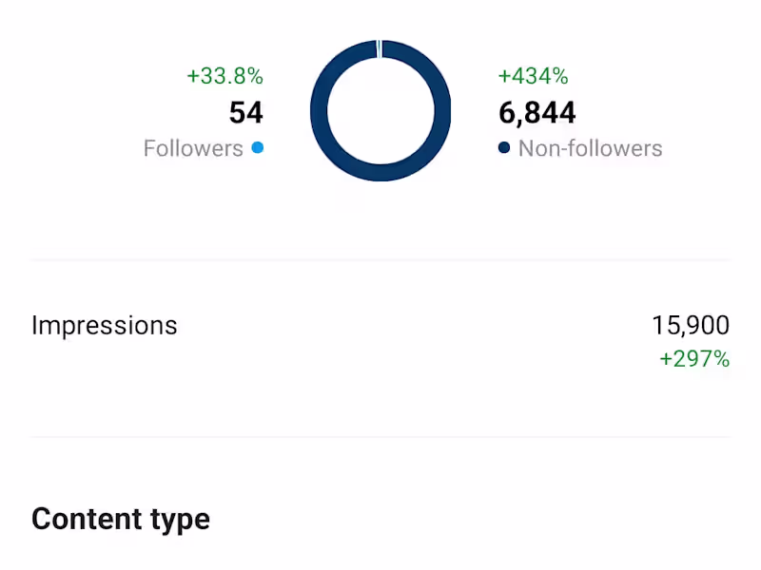
Task: Select the 15,900 impressions value
Action: pos(691,325)
